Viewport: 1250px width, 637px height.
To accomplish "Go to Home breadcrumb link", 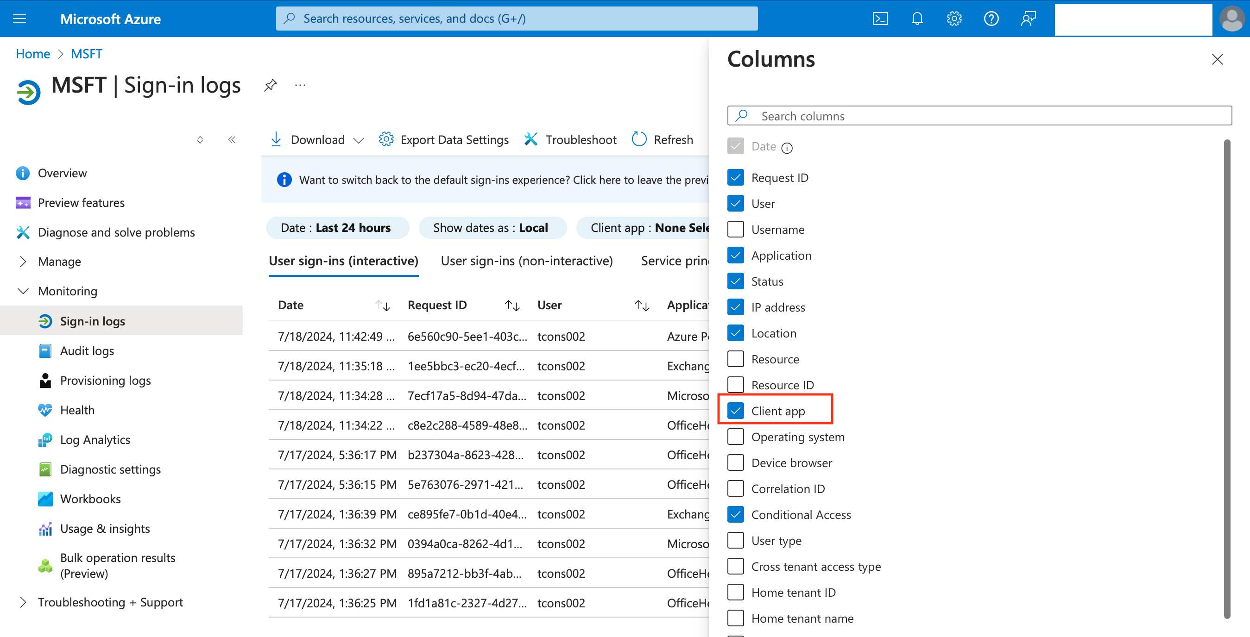I will click(33, 54).
